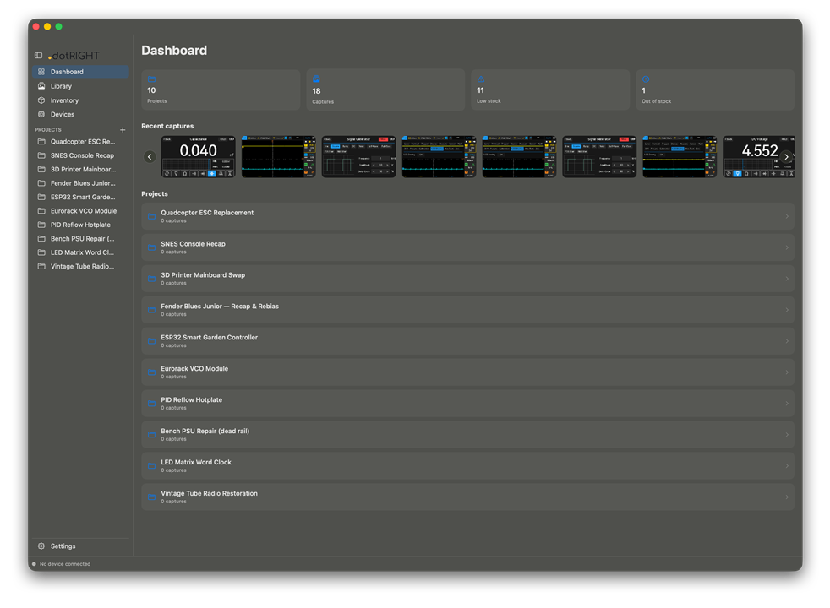This screenshot has height=608, width=830.
Task: Open Inventory in the sidebar
Action: 80,100
